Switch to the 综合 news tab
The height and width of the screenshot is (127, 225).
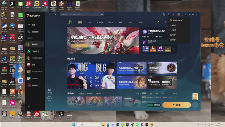(x=157, y=93)
